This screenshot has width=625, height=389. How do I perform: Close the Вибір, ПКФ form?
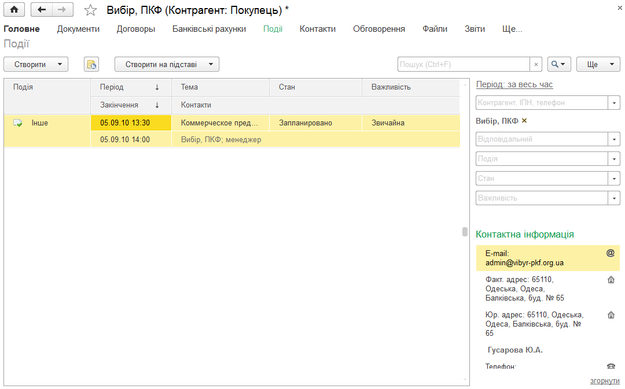pos(620,8)
